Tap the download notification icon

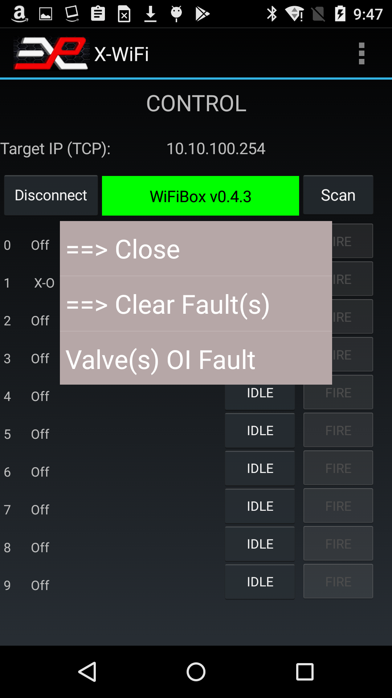point(150,14)
